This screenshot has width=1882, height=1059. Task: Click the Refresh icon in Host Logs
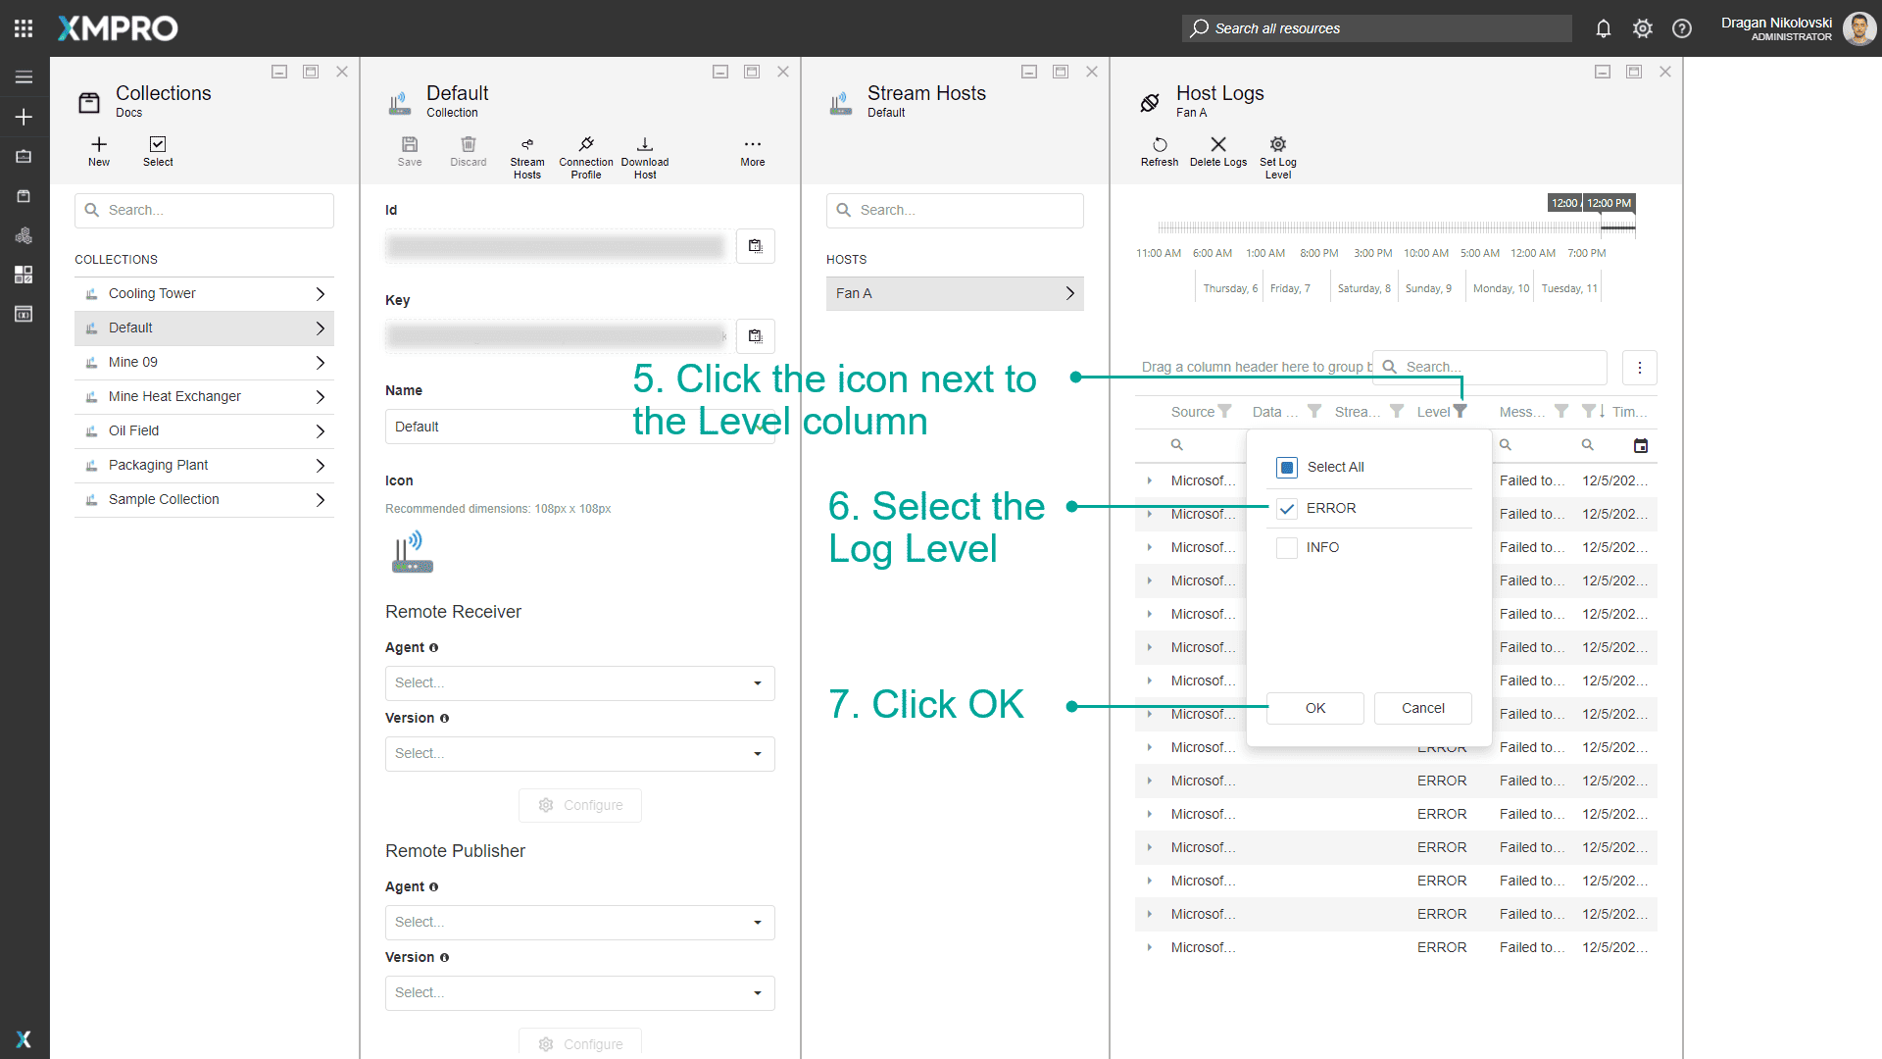pos(1160,145)
